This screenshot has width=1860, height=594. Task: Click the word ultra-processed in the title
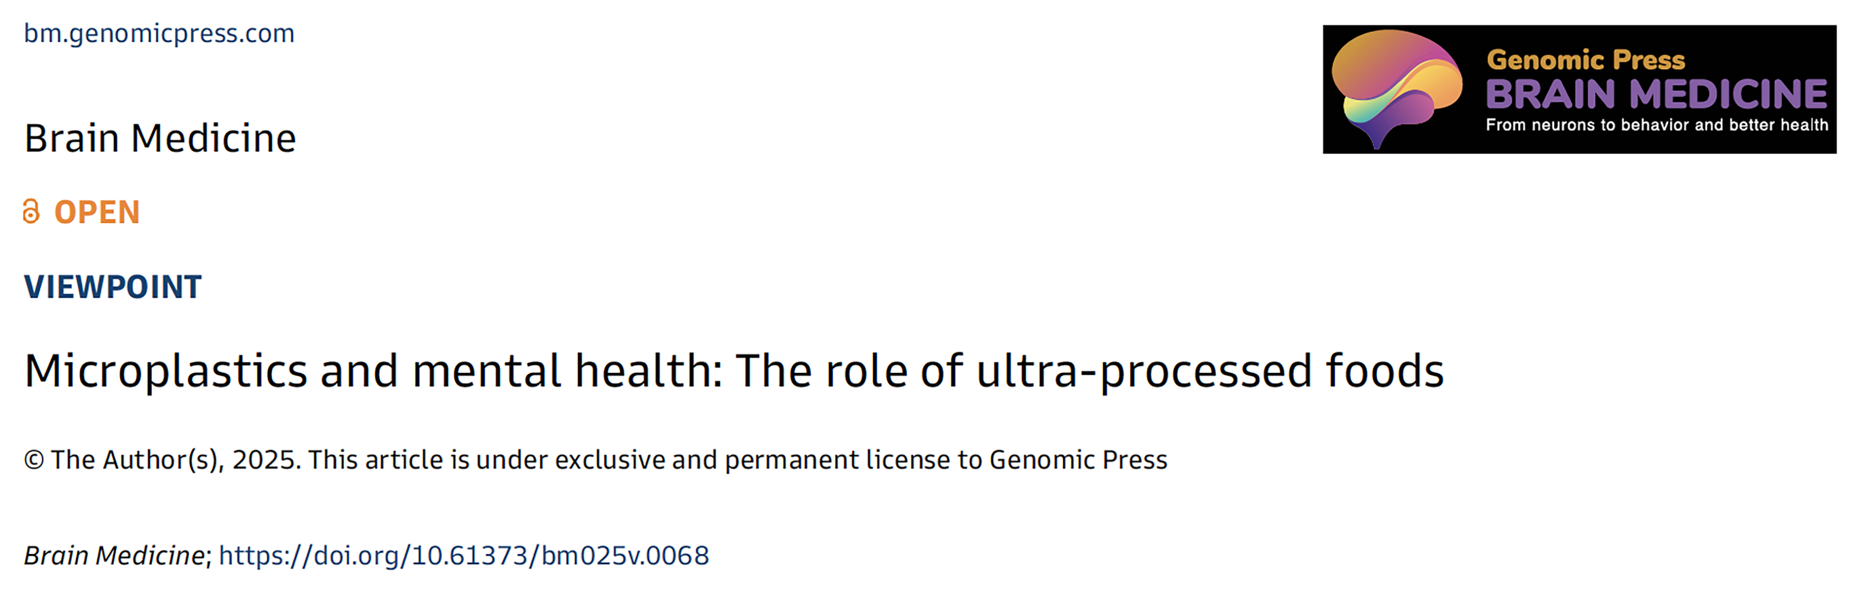tap(1144, 371)
